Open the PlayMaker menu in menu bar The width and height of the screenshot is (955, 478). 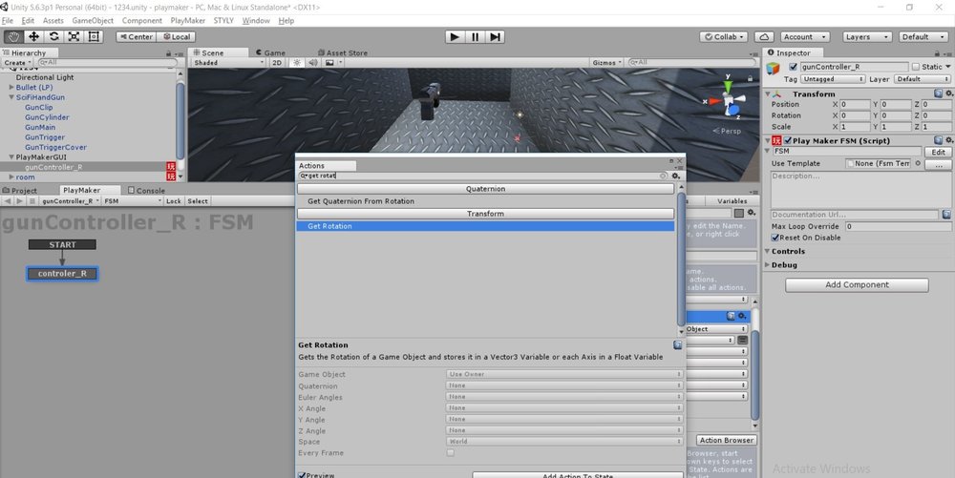(x=187, y=21)
